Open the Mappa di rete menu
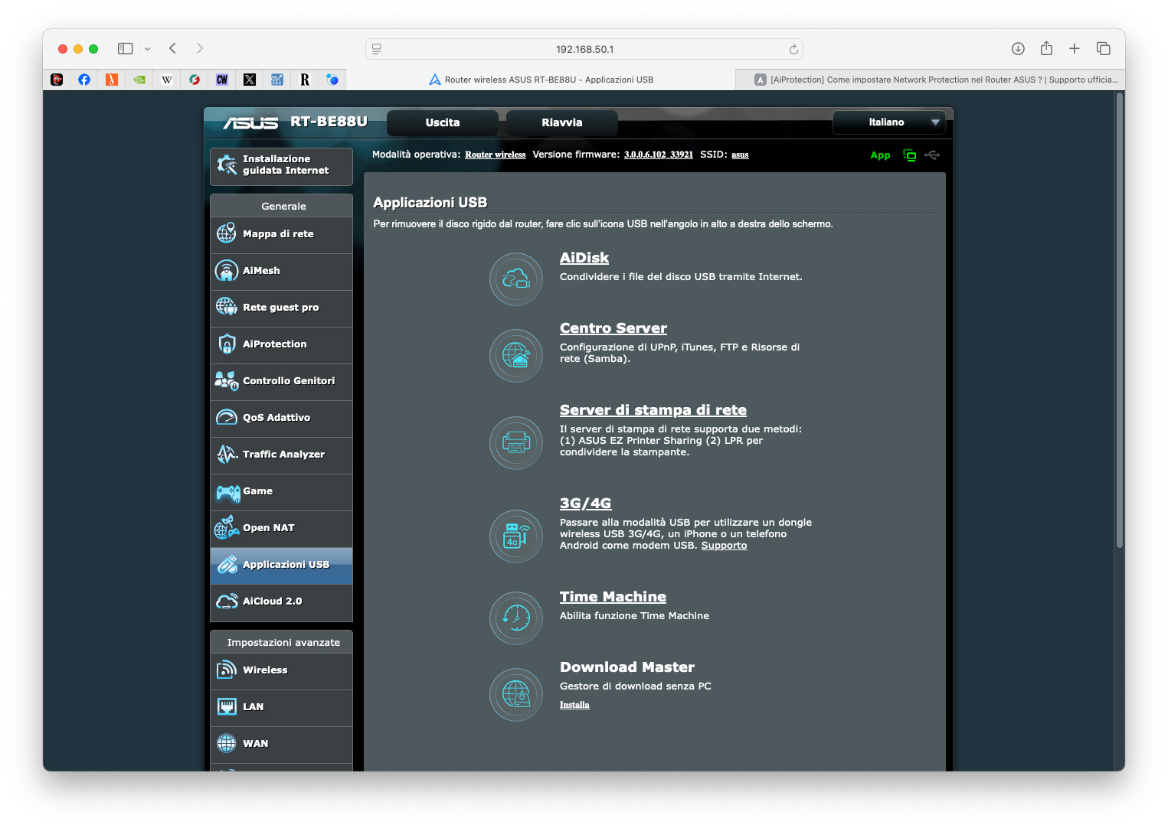This screenshot has height=828, width=1168. coord(281,234)
